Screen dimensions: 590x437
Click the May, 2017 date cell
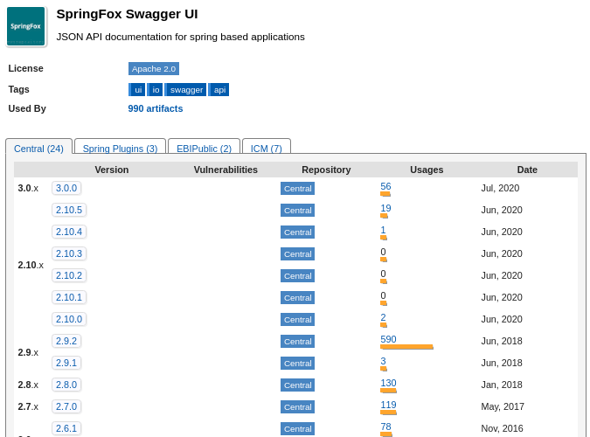tap(503, 406)
